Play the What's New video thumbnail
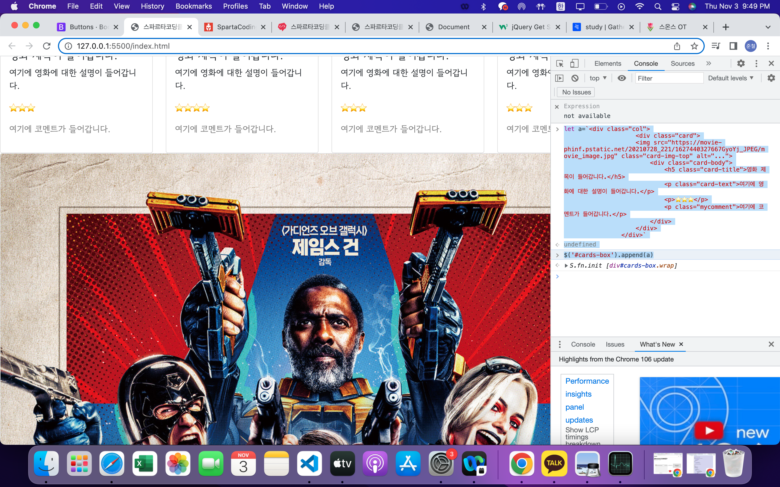 click(x=709, y=430)
